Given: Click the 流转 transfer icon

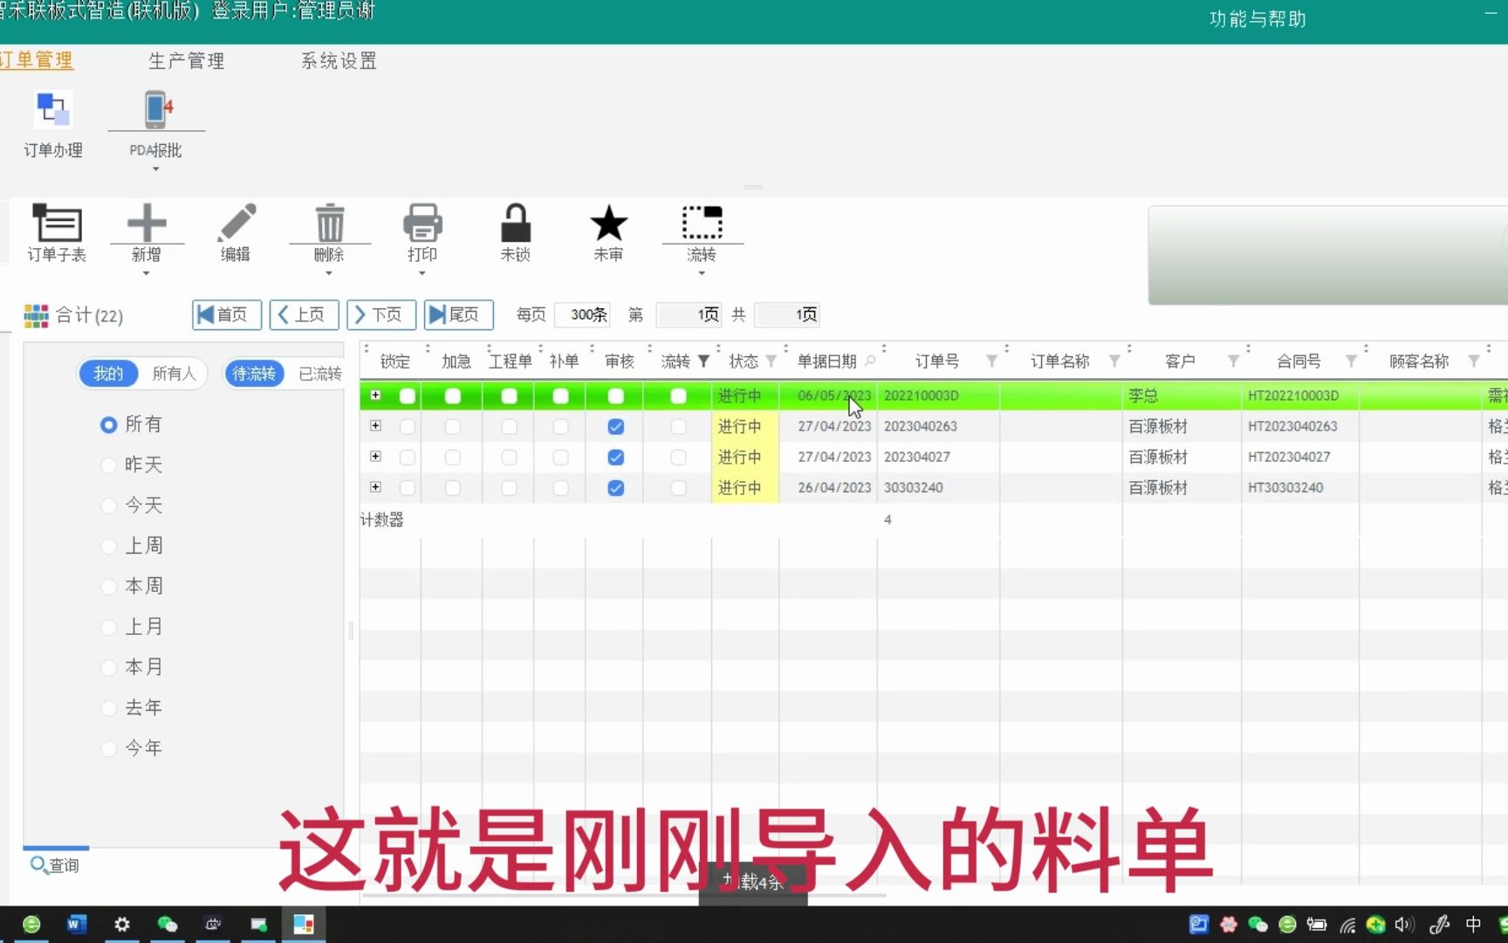Looking at the screenshot, I should click(702, 223).
